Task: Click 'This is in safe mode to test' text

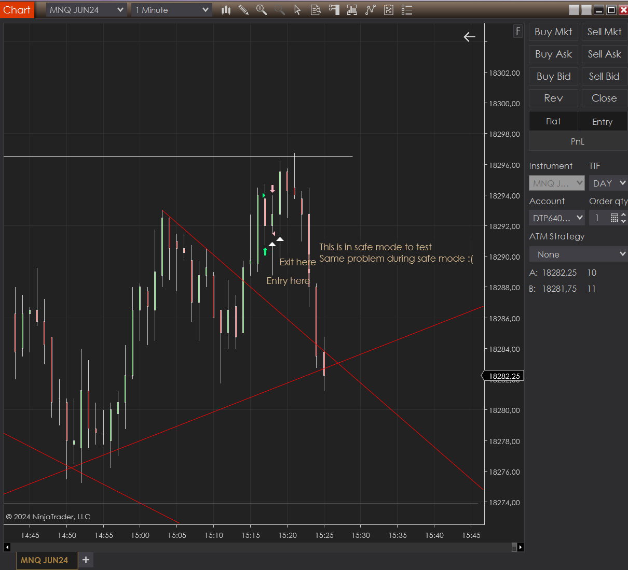Action: 375,247
